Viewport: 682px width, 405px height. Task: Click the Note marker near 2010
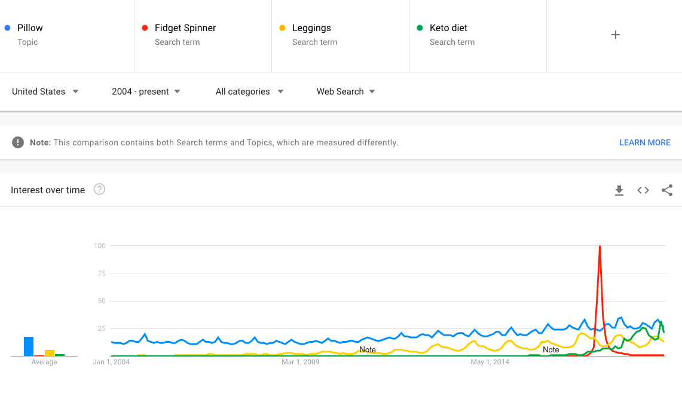[x=368, y=349]
